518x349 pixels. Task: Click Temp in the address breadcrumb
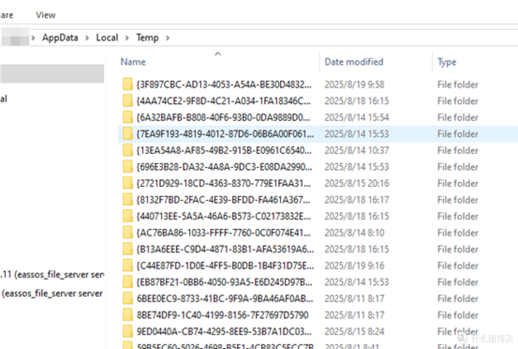point(147,38)
